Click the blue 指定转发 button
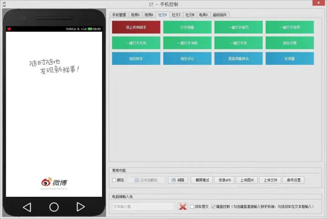Screen dimensions: 327x219 [136, 58]
